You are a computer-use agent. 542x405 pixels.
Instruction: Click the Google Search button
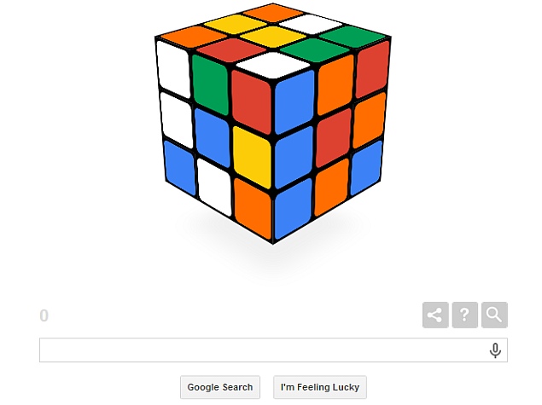pos(220,387)
